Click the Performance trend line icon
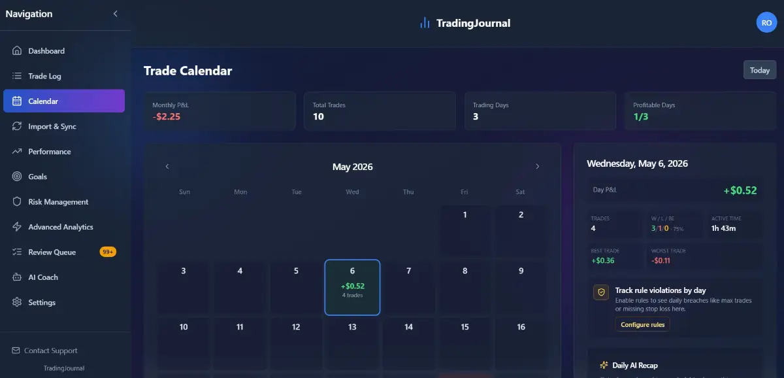Viewport: 784px width, 378px height. [x=17, y=152]
